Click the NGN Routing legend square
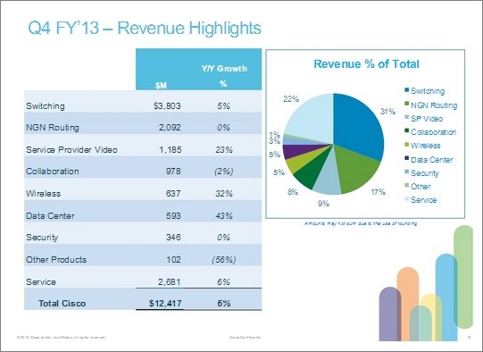The width and height of the screenshot is (483, 352). [406, 105]
